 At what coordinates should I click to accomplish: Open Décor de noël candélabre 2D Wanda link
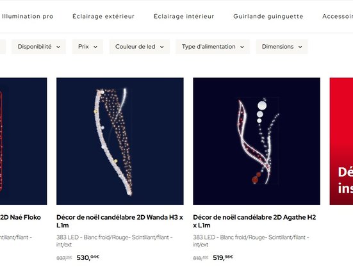[120, 221]
